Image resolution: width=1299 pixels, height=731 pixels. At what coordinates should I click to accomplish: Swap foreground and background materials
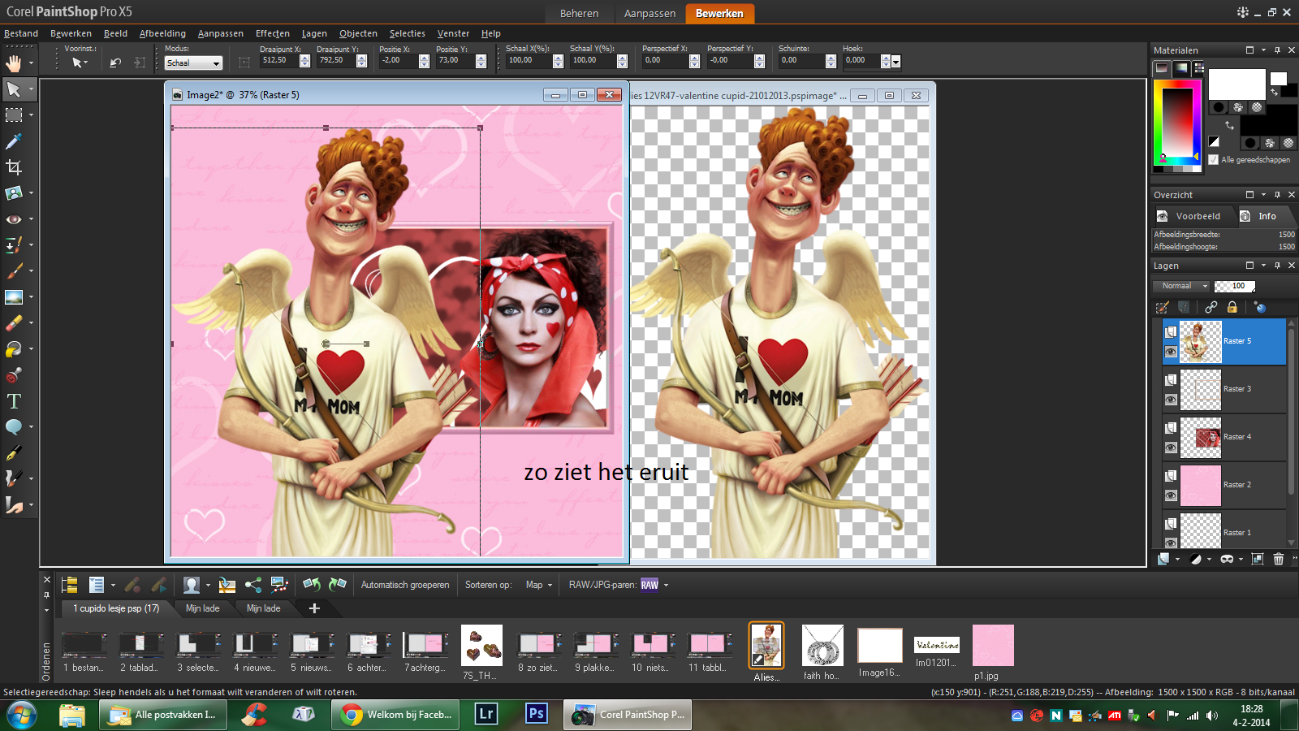[1229, 125]
